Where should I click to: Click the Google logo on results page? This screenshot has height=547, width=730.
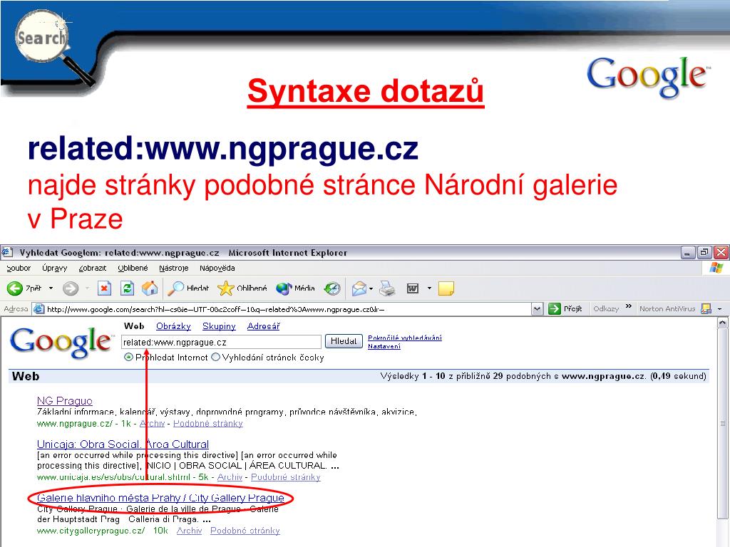point(61,343)
